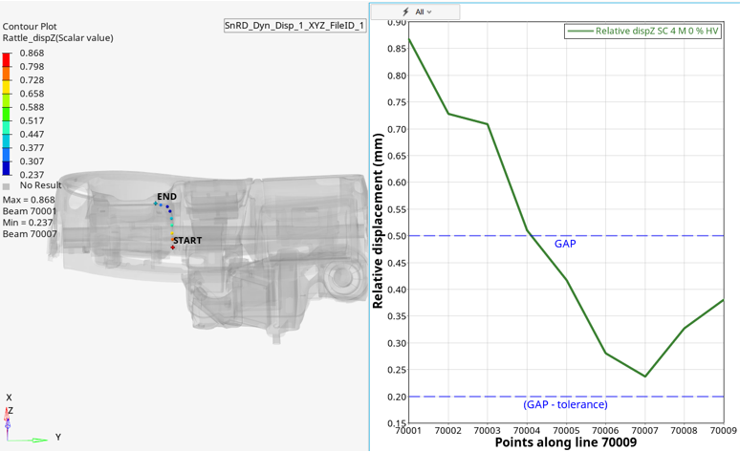The width and height of the screenshot is (740, 452).
Task: Click the Relative displacement (mm) axis title
Action: point(379,222)
